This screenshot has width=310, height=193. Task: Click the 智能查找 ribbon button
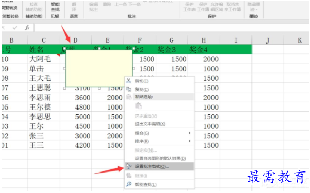pos(55,7)
